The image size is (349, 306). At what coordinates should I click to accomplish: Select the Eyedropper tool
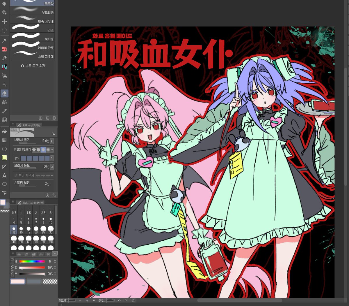click(4, 111)
